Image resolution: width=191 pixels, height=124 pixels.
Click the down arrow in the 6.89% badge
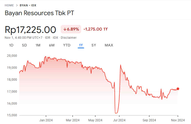click(x=65, y=29)
